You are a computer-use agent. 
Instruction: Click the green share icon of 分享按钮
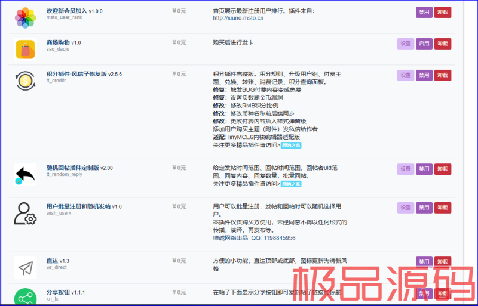tap(25, 297)
